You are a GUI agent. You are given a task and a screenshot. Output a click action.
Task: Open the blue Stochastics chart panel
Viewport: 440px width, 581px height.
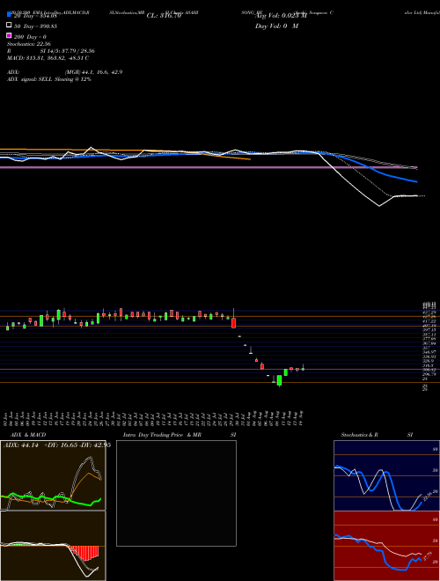386,475
